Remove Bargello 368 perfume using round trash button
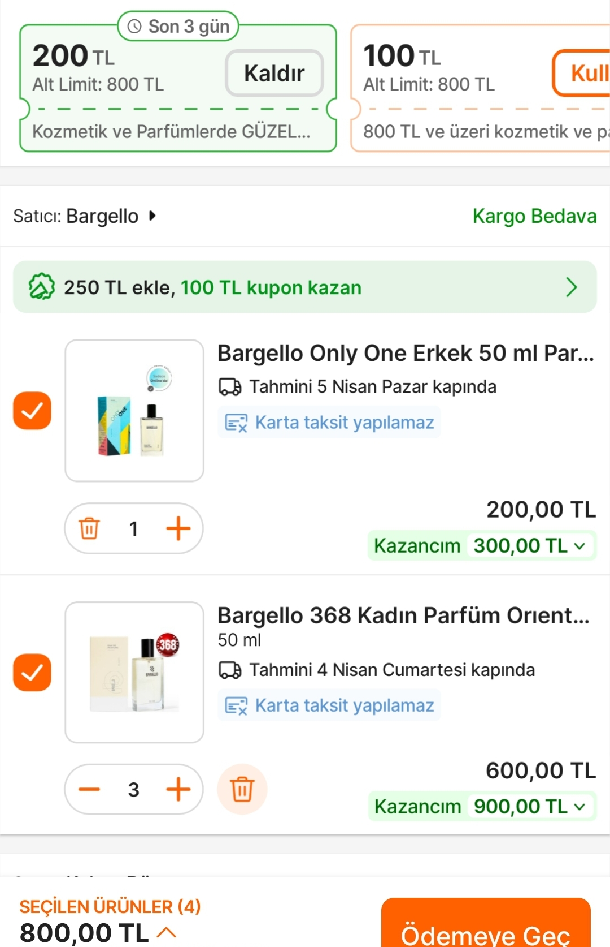The height and width of the screenshot is (947, 610). point(242,789)
